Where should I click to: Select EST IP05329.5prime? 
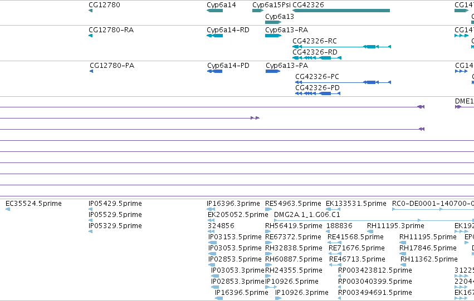(x=115, y=226)
